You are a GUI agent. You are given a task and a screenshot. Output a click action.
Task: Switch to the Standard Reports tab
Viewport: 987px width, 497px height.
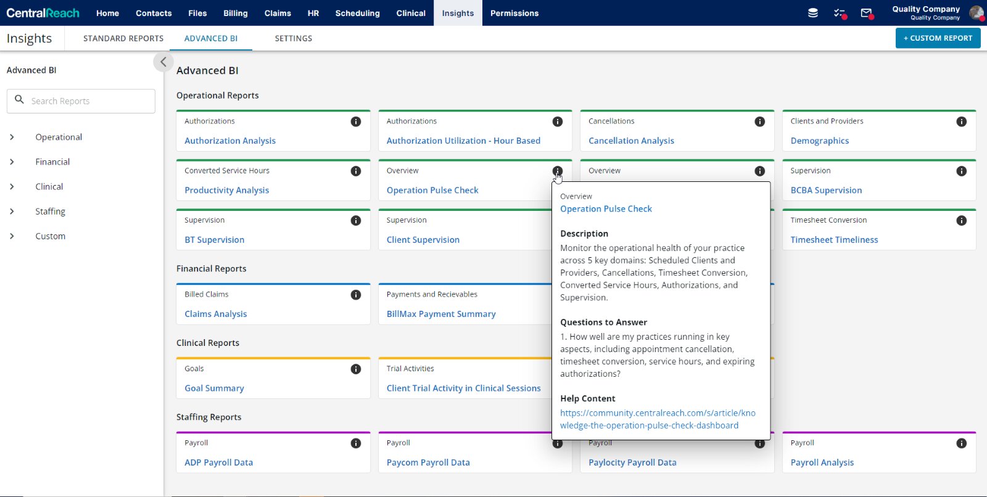click(x=123, y=38)
